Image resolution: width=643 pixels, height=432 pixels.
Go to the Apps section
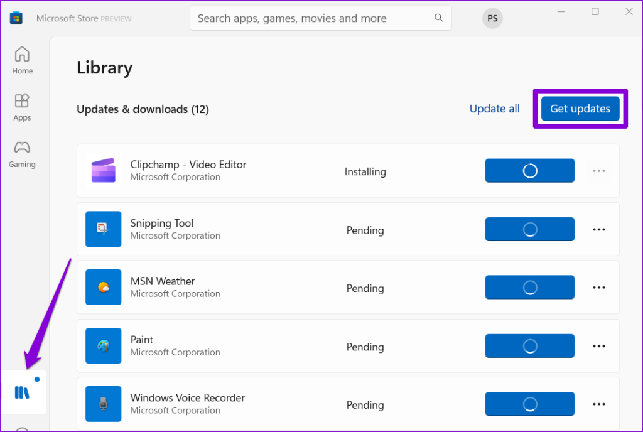(22, 107)
